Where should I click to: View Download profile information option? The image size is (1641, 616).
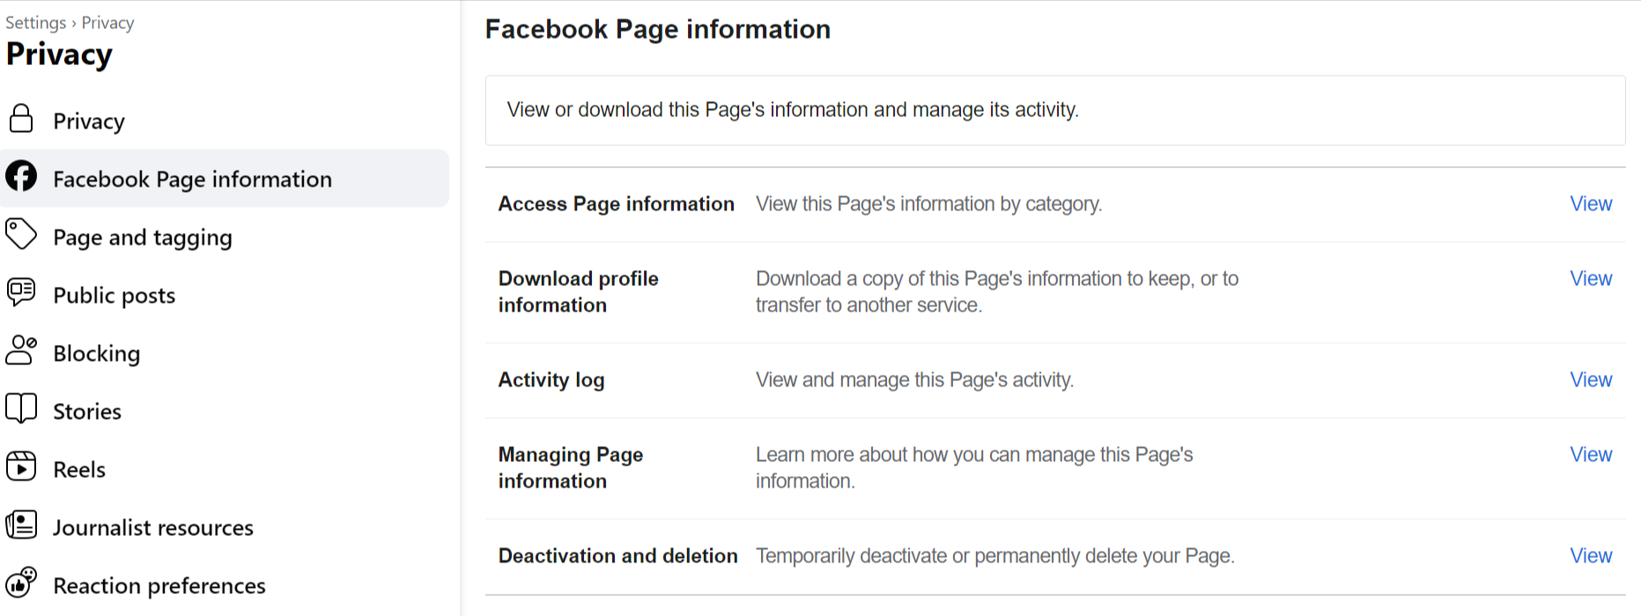click(1591, 279)
